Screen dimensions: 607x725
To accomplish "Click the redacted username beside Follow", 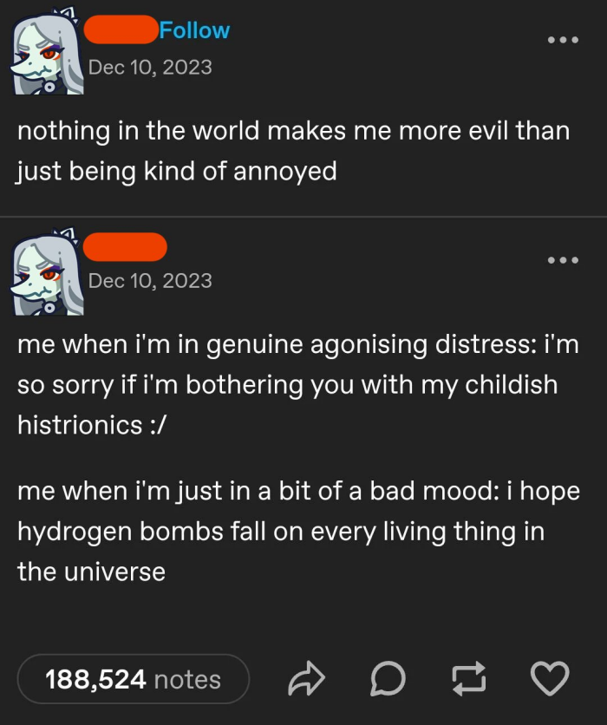I will (x=121, y=29).
